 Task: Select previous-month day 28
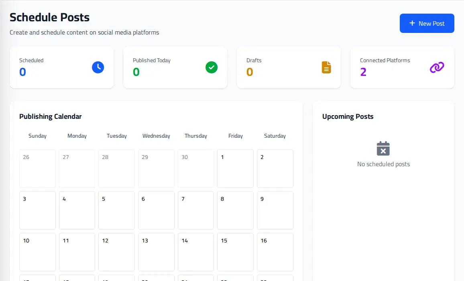click(116, 169)
